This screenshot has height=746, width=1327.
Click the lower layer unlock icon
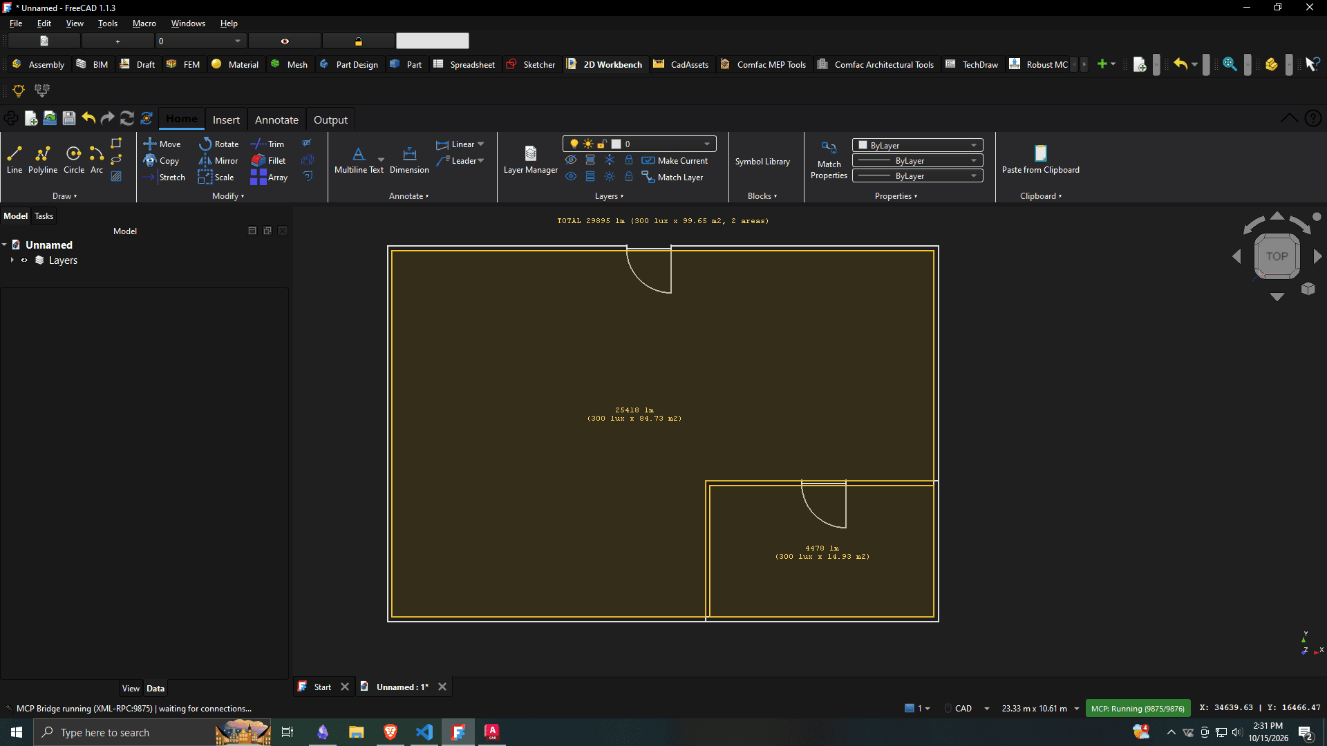pyautogui.click(x=629, y=176)
